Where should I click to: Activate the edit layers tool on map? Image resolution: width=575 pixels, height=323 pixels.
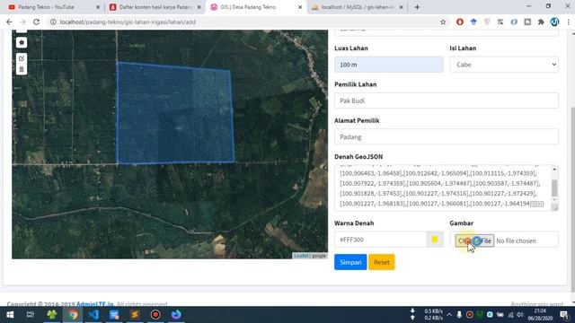22,58
